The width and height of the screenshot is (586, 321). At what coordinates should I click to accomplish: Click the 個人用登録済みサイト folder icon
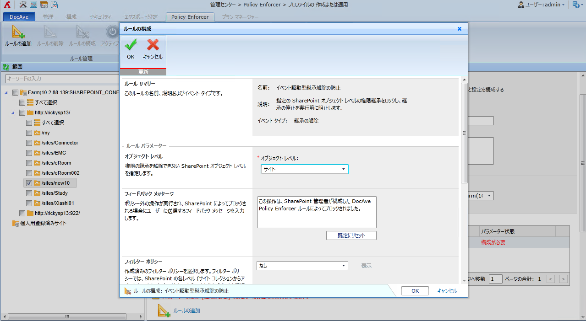(16, 223)
